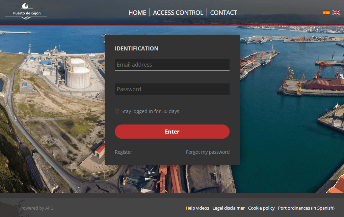Switch language using the British flag icon
Viewport: 344px width, 217px height.
point(336,12)
